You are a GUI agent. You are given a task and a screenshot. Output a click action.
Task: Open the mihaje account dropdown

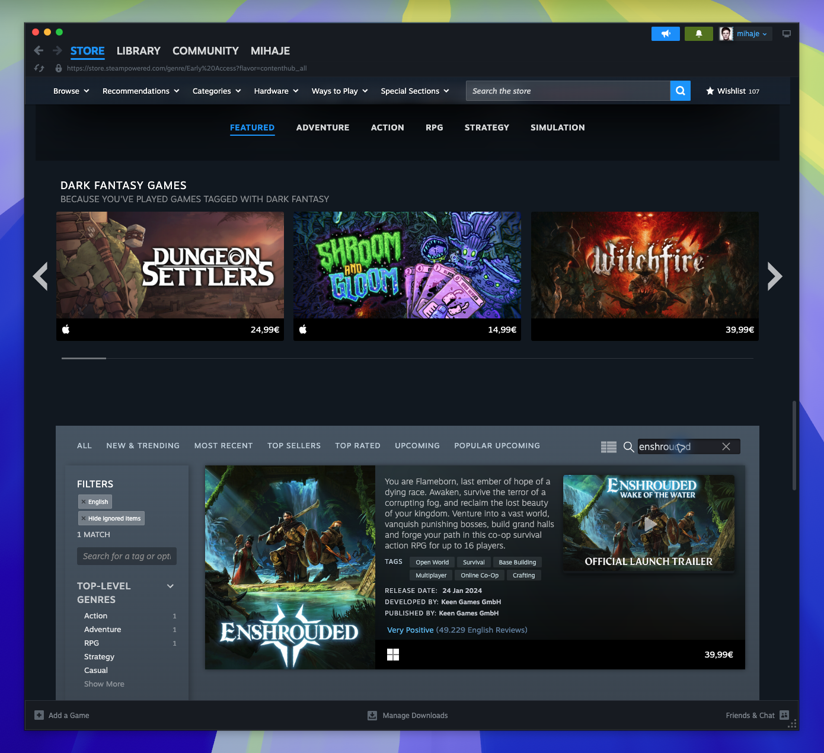point(751,34)
